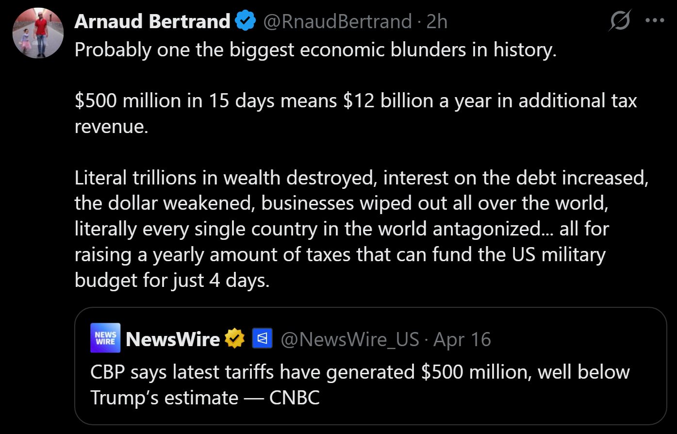Click the "Literal trillions in wealth destroyed" line
This screenshot has width=677, height=434.
click(x=362, y=178)
